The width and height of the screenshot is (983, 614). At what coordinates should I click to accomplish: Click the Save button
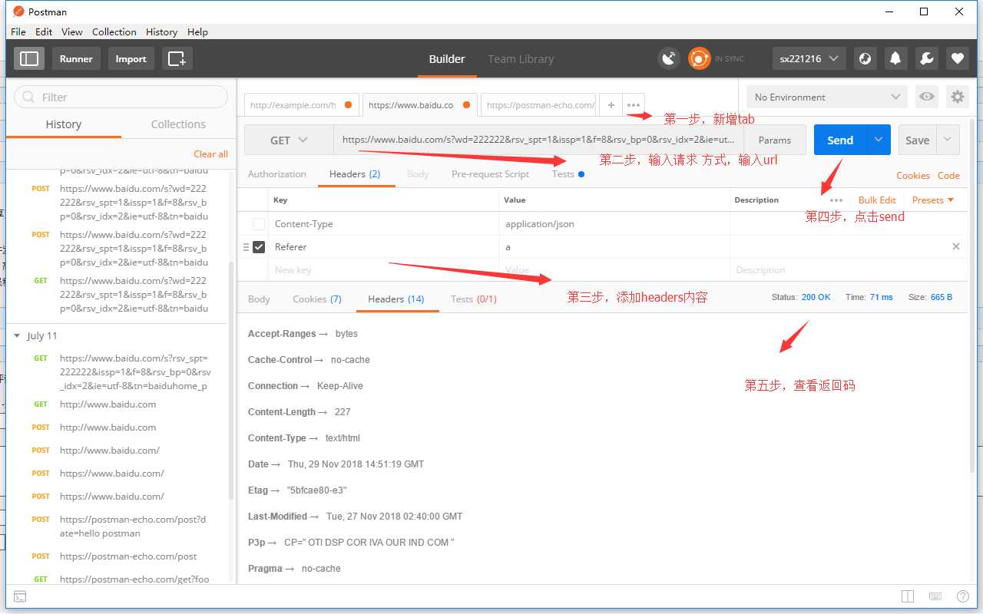click(x=918, y=140)
